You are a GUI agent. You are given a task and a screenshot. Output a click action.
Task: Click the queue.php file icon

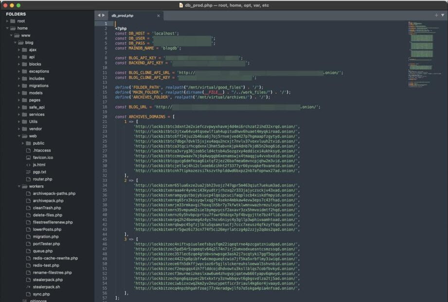click(x=28, y=251)
